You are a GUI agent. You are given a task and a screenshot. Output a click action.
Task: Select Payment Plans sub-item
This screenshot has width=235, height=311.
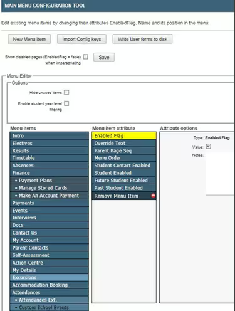[50, 181]
